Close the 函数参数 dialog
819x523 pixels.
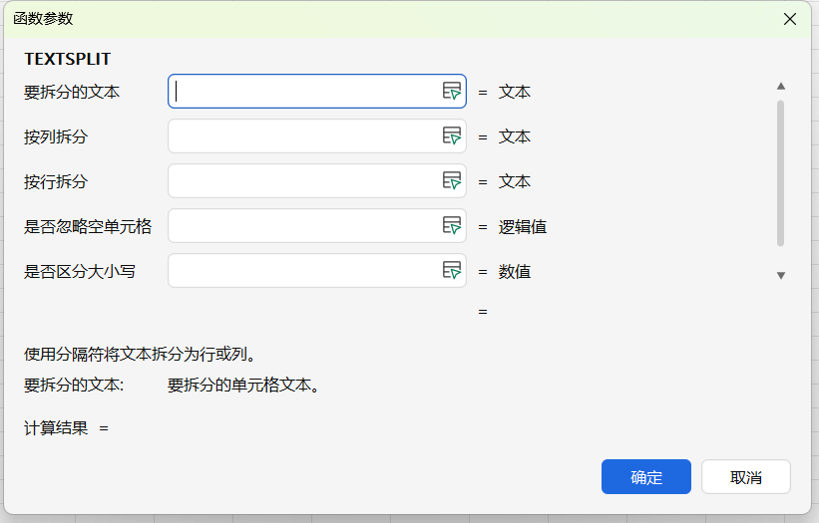(790, 19)
